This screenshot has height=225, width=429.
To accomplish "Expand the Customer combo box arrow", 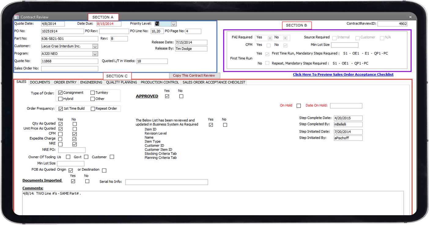I will 95,47.
